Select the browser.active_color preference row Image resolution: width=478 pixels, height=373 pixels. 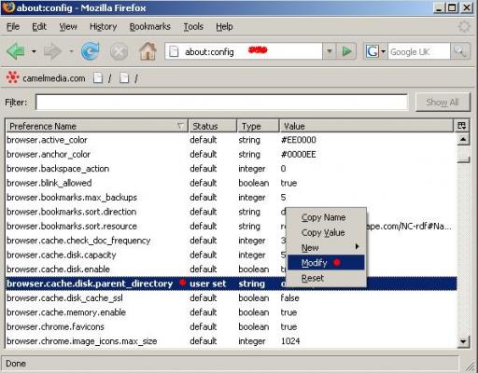point(231,140)
